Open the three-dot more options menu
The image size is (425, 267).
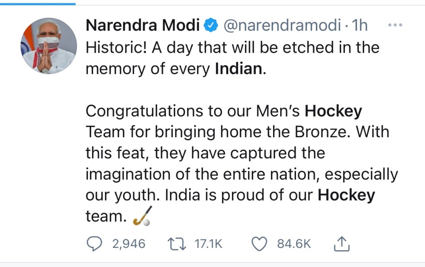tap(395, 25)
